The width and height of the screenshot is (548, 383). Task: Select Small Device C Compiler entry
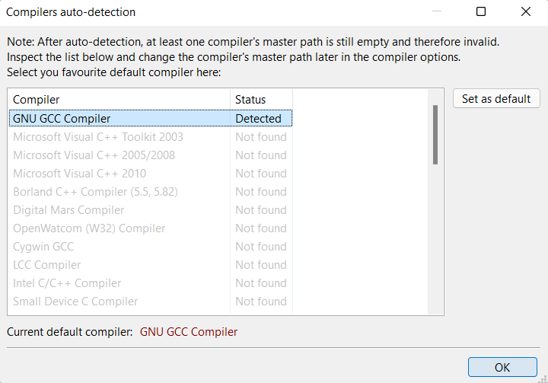coord(75,302)
